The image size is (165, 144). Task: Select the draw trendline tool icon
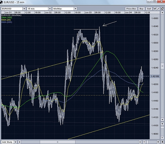click(158, 9)
